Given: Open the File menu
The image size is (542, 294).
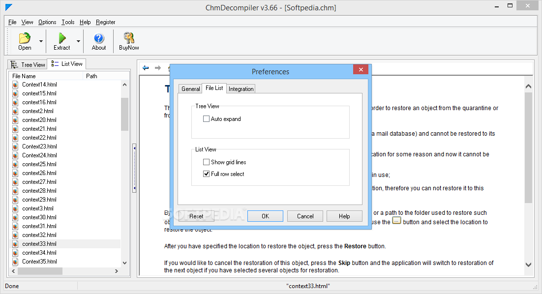Looking at the screenshot, I should [12, 22].
